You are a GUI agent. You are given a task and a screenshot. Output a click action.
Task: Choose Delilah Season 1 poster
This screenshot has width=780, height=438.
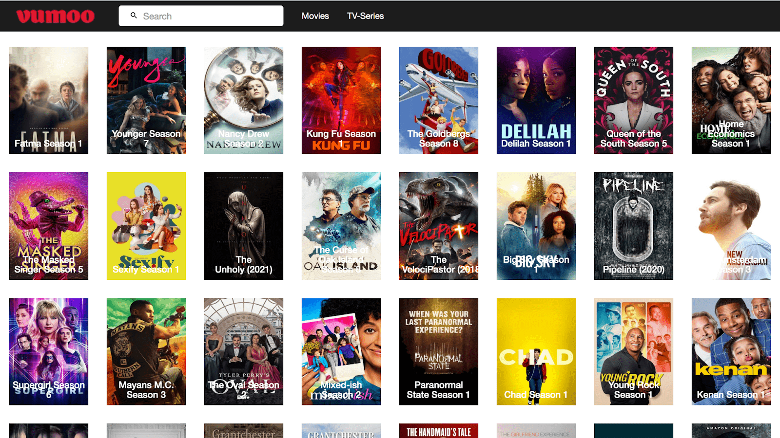pos(536,100)
